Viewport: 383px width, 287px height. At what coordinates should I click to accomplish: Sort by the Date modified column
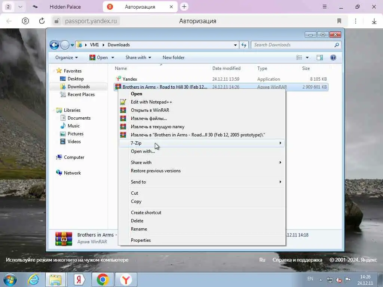(226, 68)
